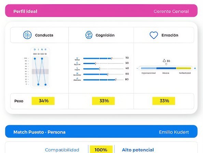Click the Cognición brain icon
Screen dimensions: 203x153
click(89, 35)
